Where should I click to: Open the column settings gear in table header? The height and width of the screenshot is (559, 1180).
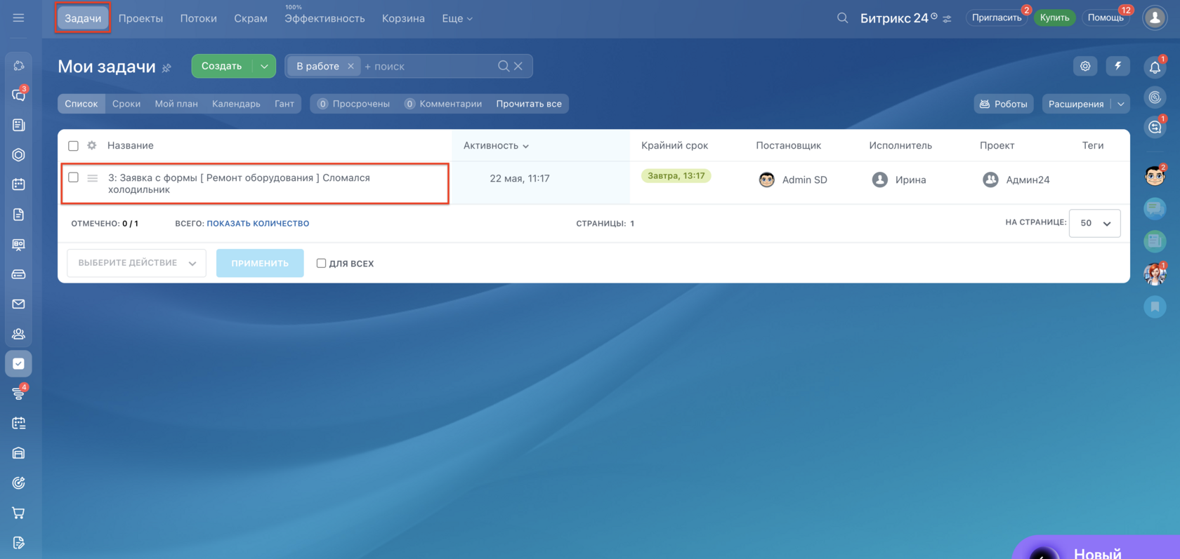[x=92, y=145]
